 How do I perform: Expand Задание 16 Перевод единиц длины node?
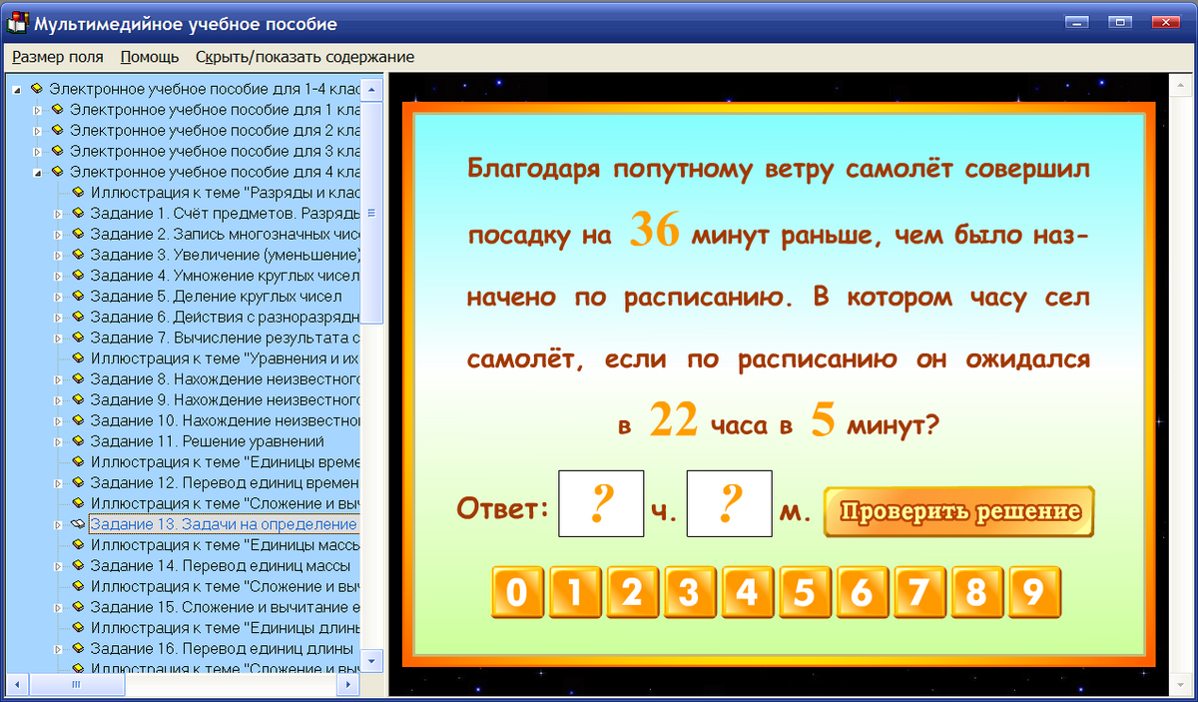[58, 649]
